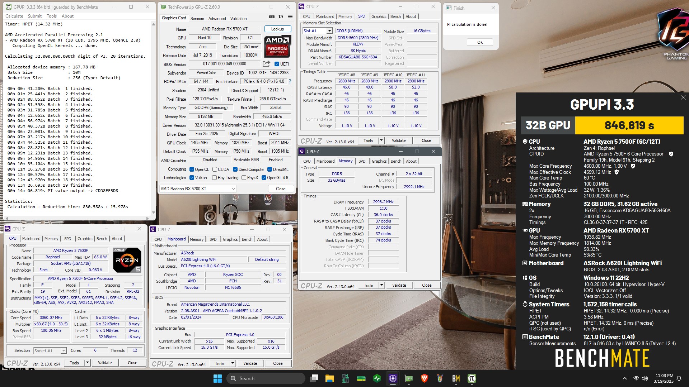Open the AMD Radeon RX 5700 XT GPU selector dropdown
This screenshot has width=689, height=387.
pyautogui.click(x=198, y=189)
